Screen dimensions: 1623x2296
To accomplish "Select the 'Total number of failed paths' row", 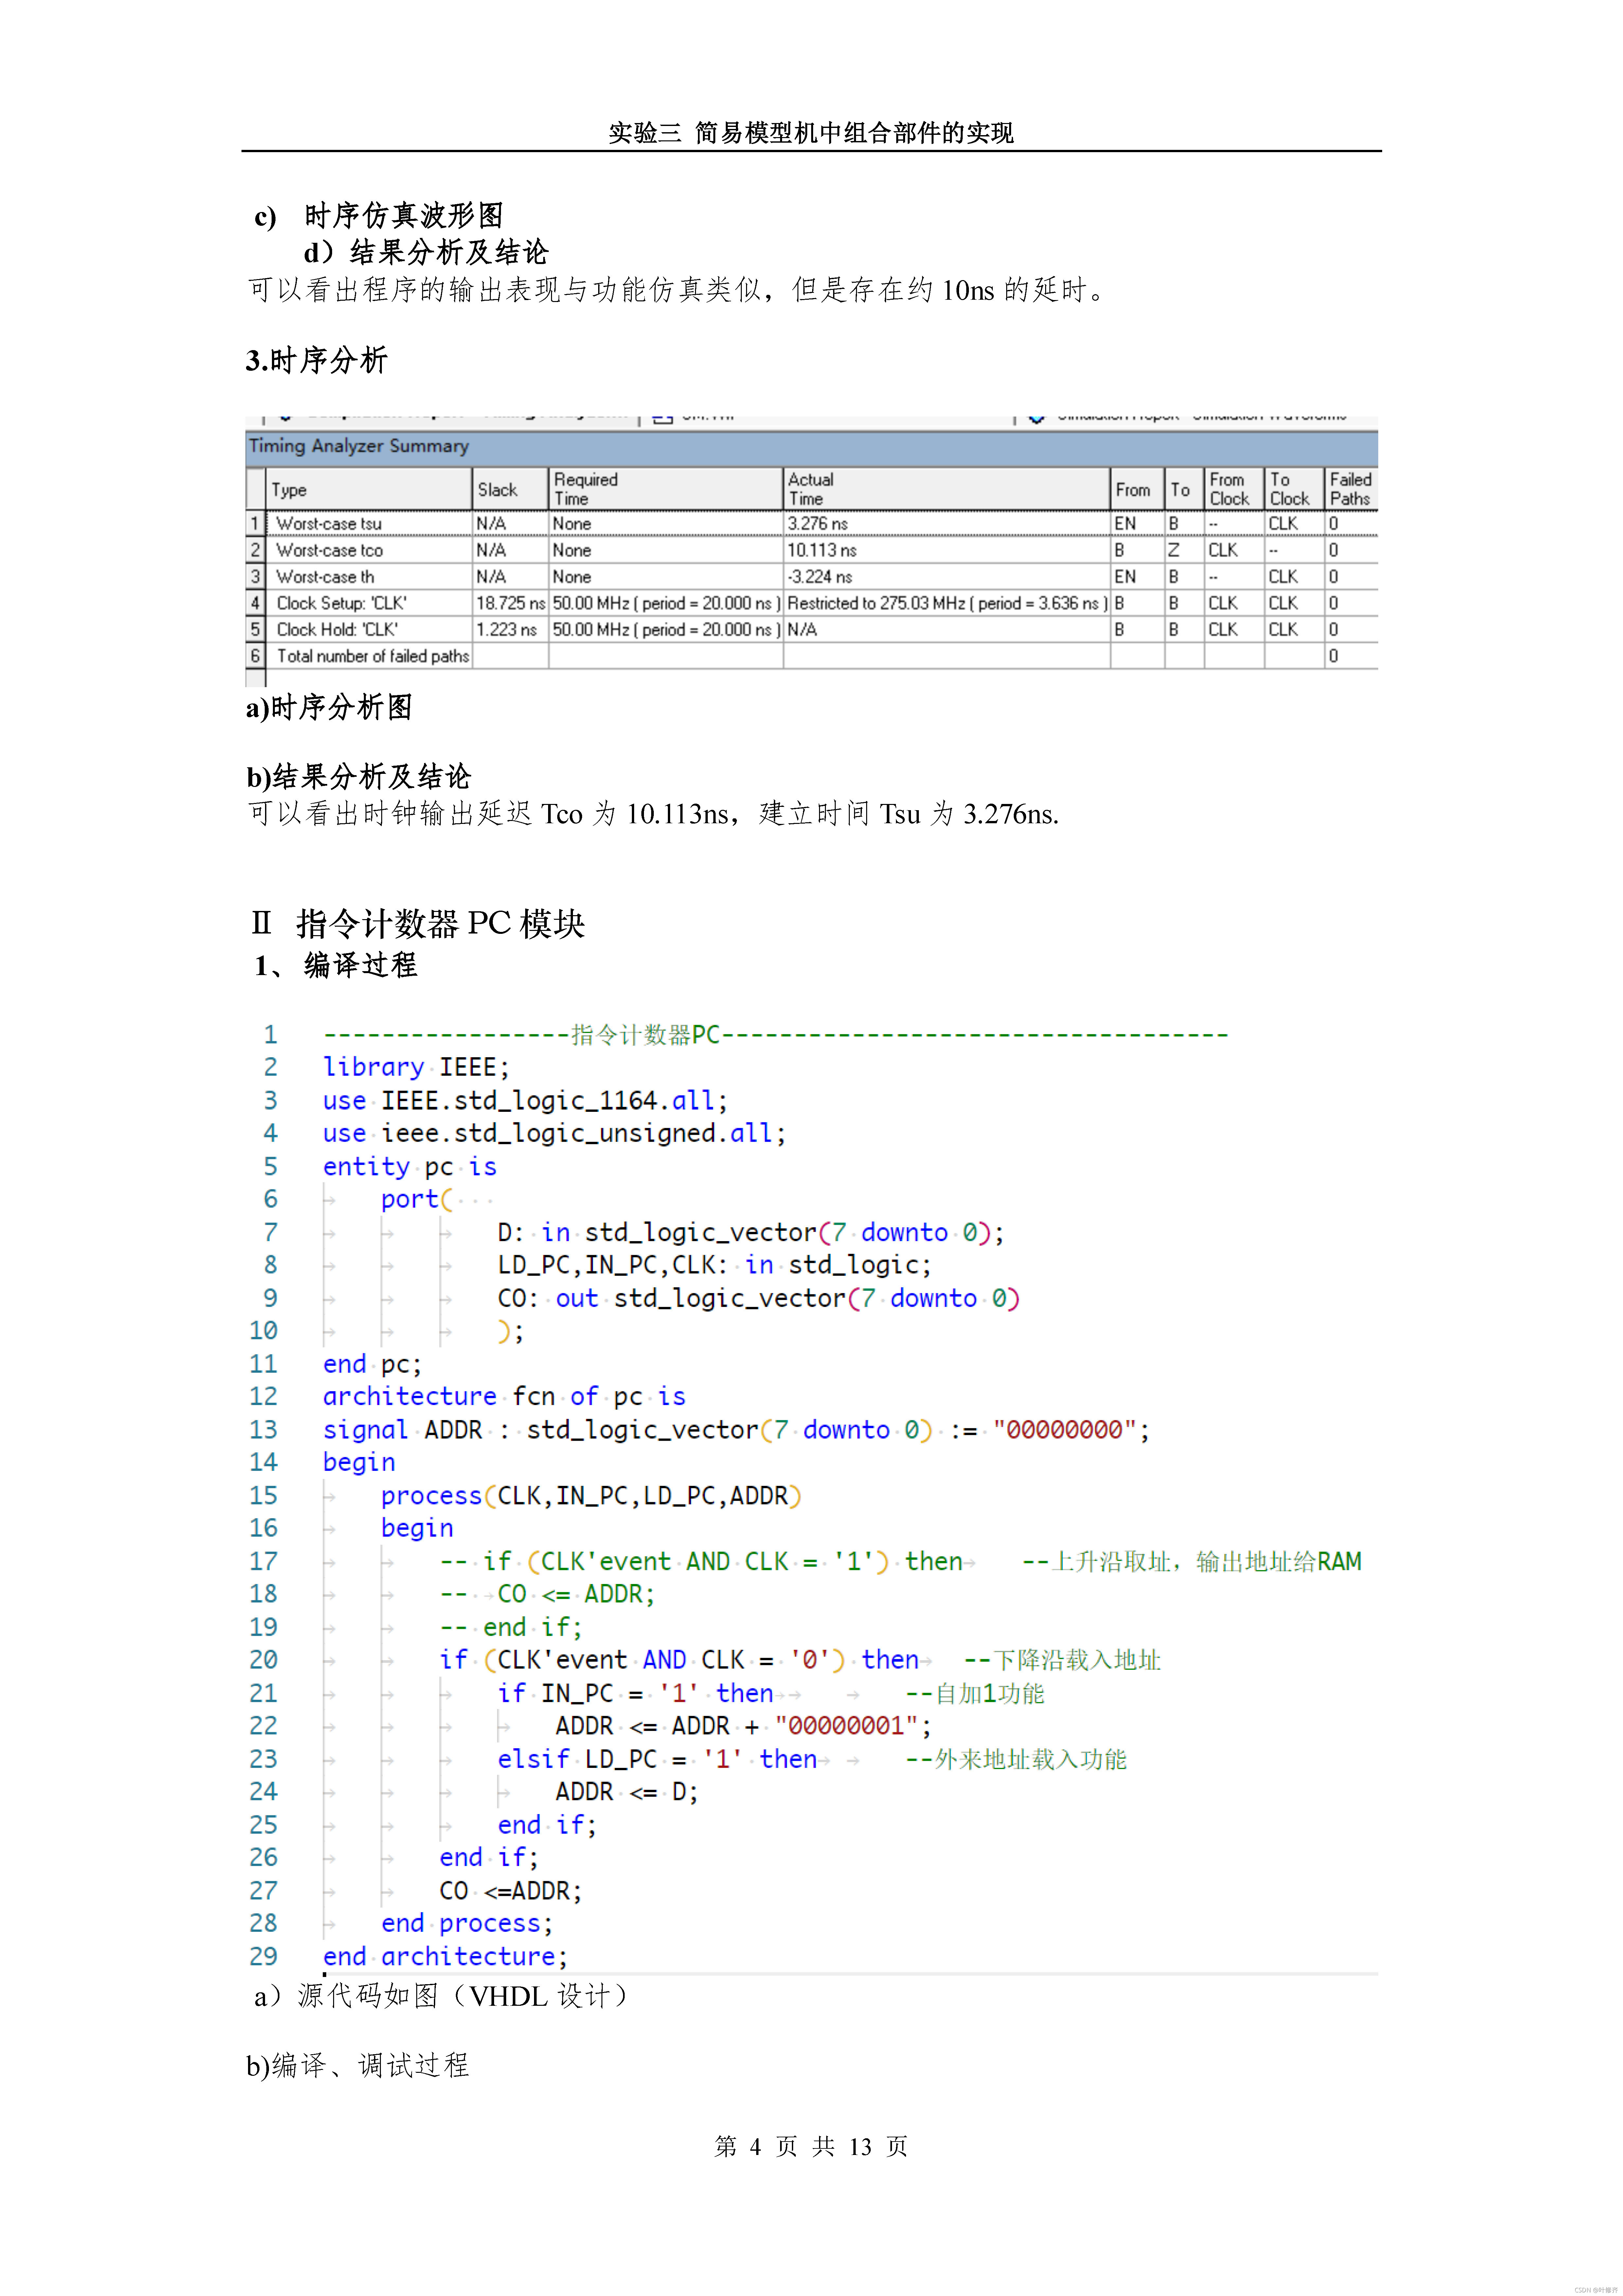I will click(811, 656).
